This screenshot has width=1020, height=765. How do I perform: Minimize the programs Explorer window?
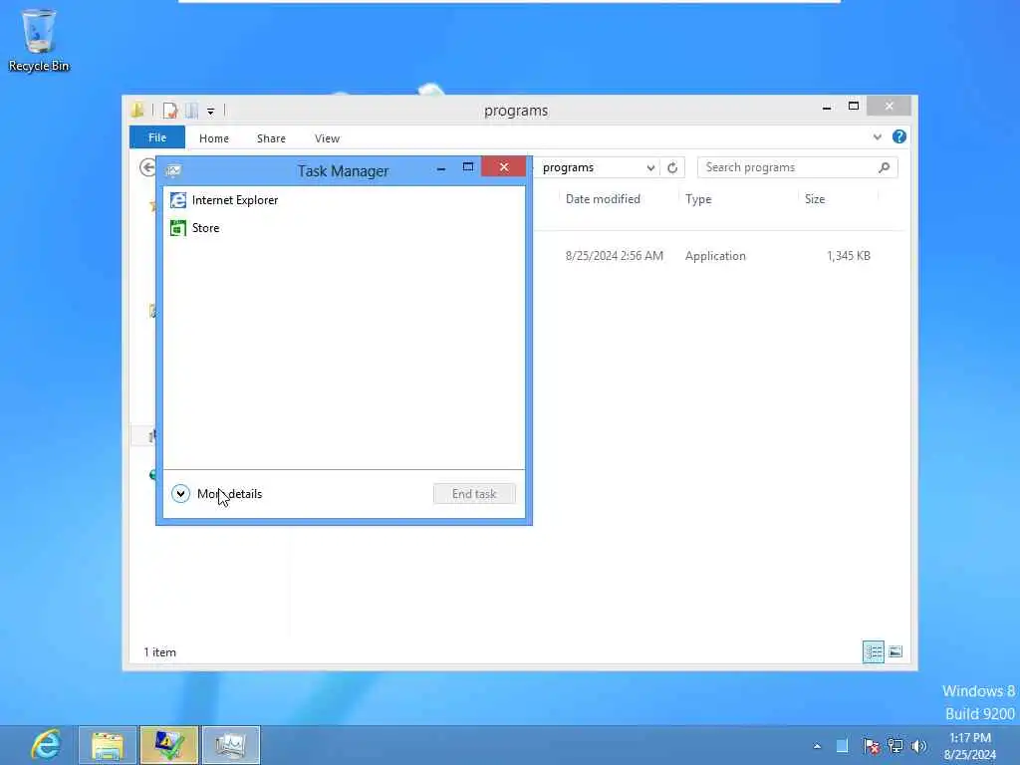tap(827, 108)
